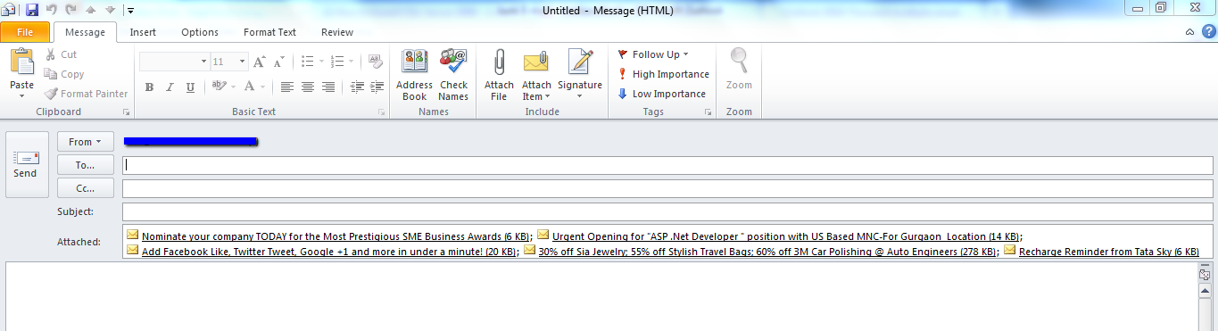Viewport: 1218px width, 331px height.
Task: Open the Signature dropdown
Action: [580, 75]
